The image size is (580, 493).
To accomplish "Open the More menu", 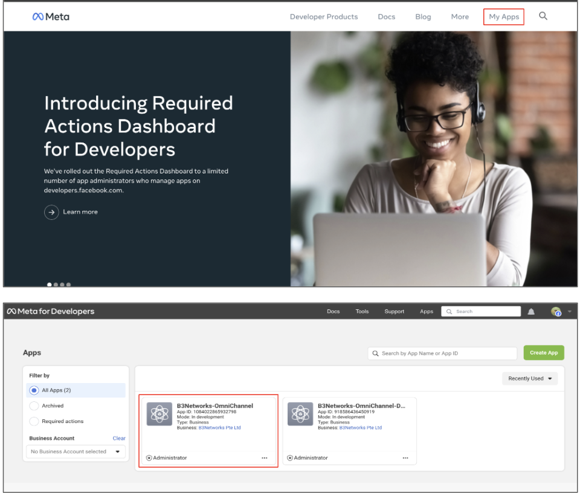I will point(460,17).
